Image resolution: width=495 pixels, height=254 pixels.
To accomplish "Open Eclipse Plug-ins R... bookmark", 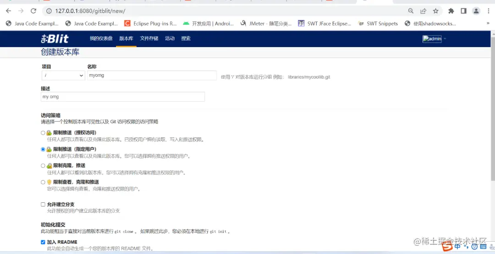I will click(x=151, y=23).
